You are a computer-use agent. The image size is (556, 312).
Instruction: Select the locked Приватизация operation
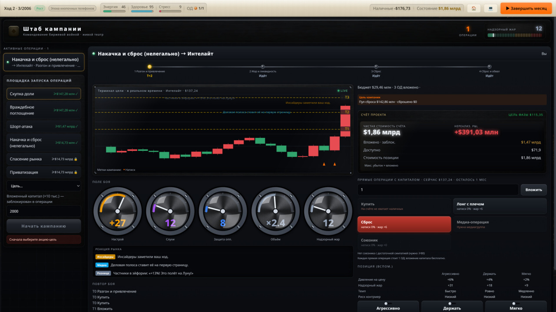pyautogui.click(x=43, y=172)
